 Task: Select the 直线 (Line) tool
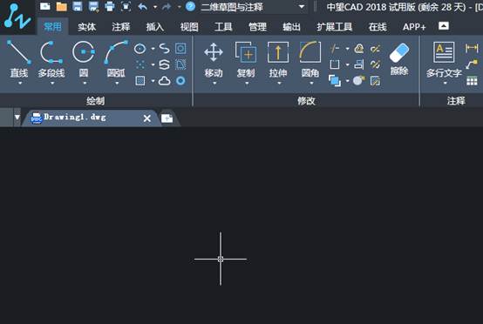point(19,58)
